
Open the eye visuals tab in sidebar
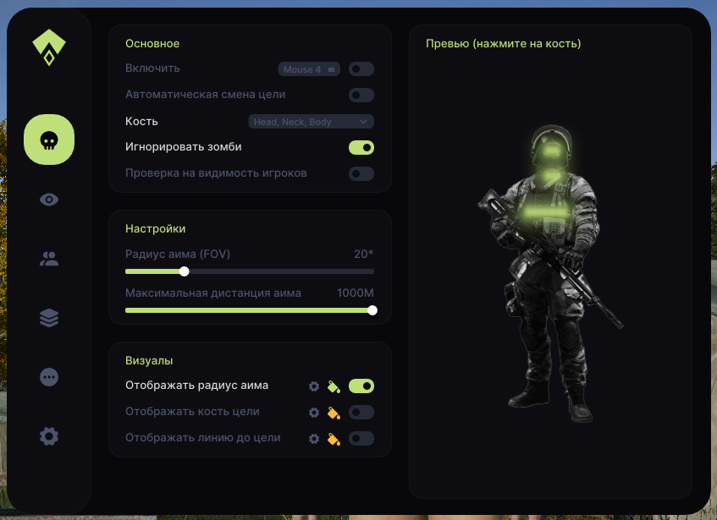click(x=49, y=200)
